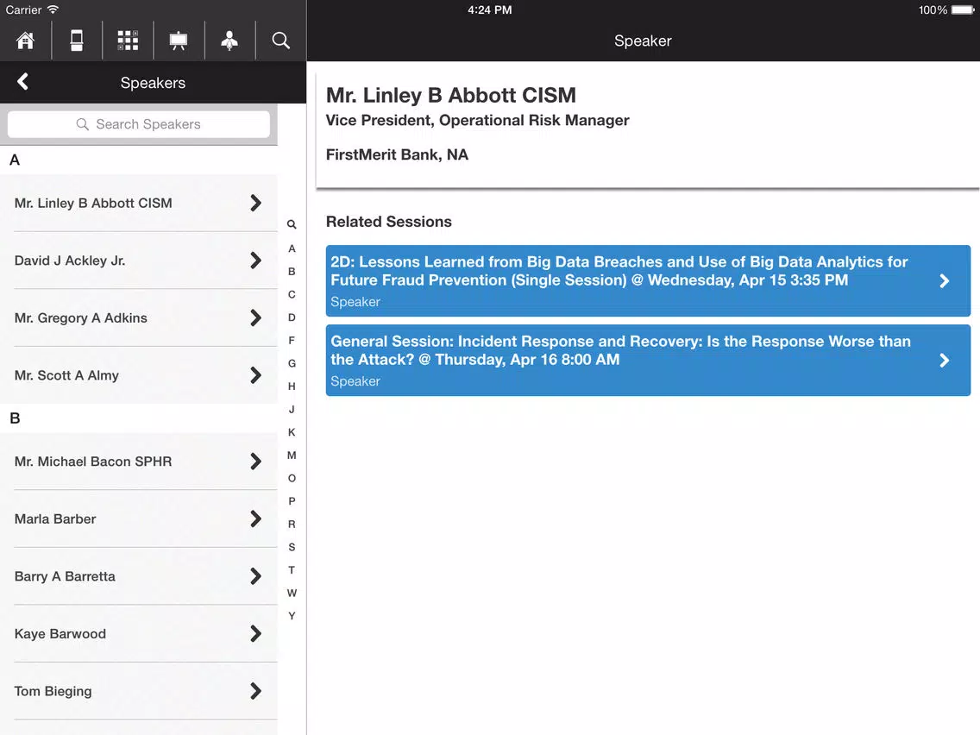Tap the search magnifier toolbar icon
980x735 pixels.
pos(280,41)
